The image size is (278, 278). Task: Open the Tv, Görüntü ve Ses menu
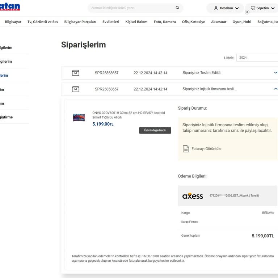(x=43, y=22)
